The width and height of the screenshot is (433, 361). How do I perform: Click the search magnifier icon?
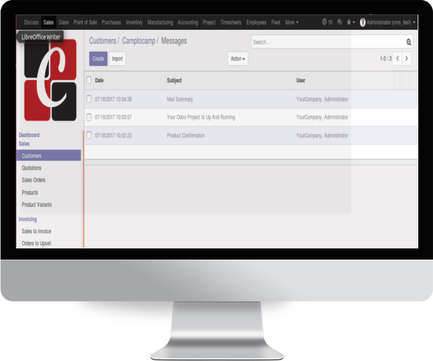[409, 42]
